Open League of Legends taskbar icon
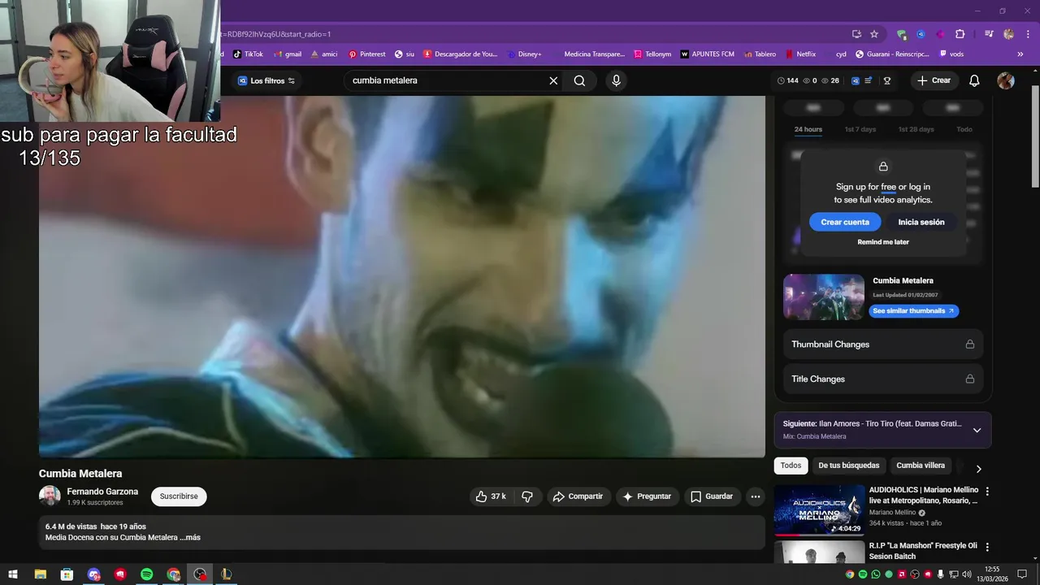Image resolution: width=1040 pixels, height=585 pixels. 227,574
